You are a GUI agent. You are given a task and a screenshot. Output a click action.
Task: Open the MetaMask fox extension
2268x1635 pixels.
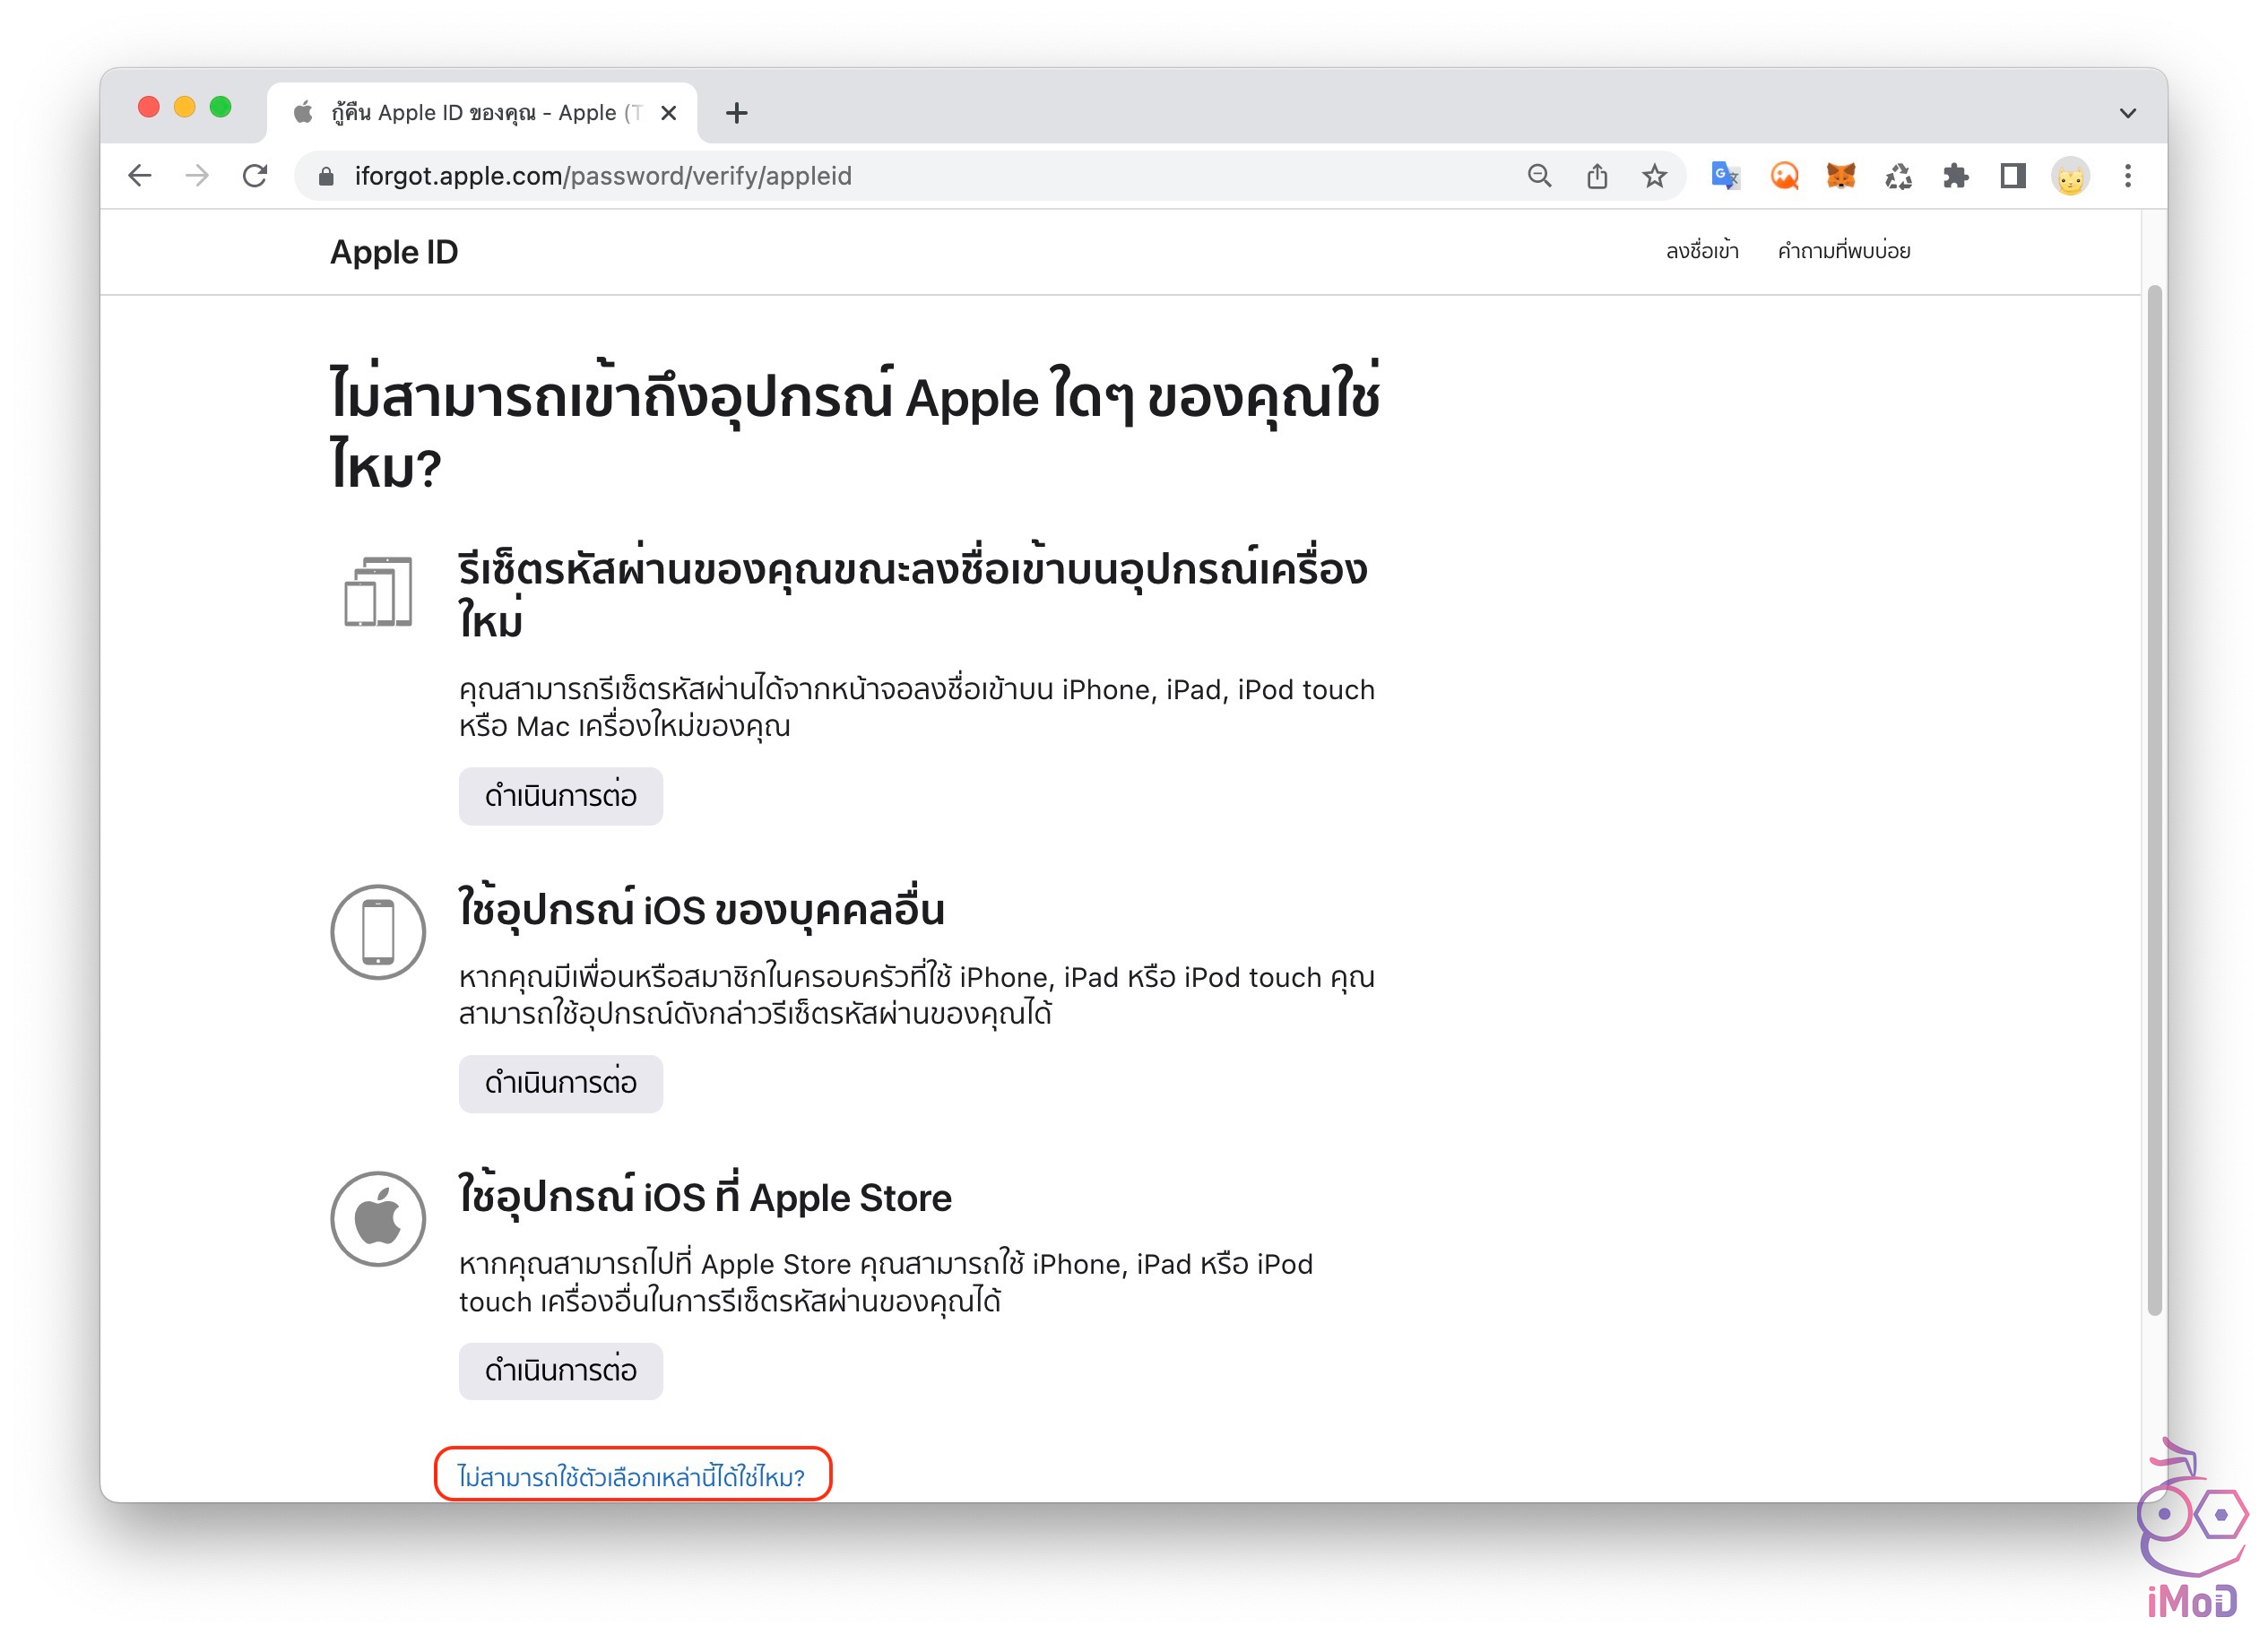point(1841,176)
